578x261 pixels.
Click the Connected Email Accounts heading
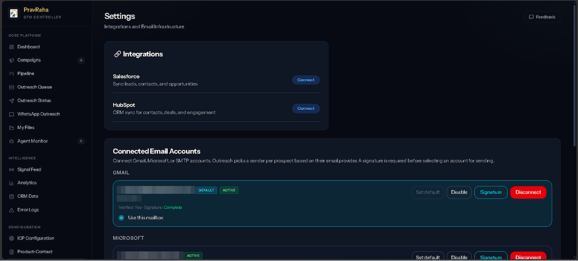pos(156,151)
